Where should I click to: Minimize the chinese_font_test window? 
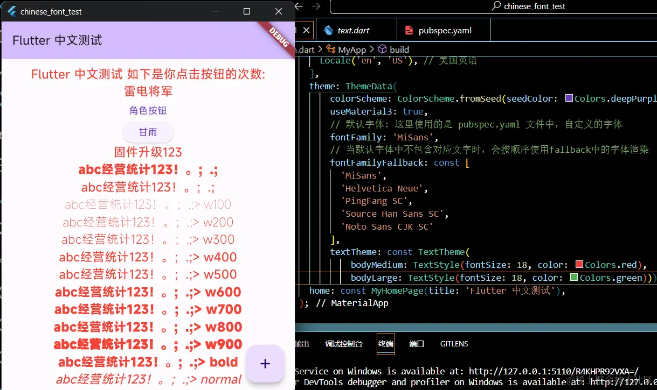(216, 11)
